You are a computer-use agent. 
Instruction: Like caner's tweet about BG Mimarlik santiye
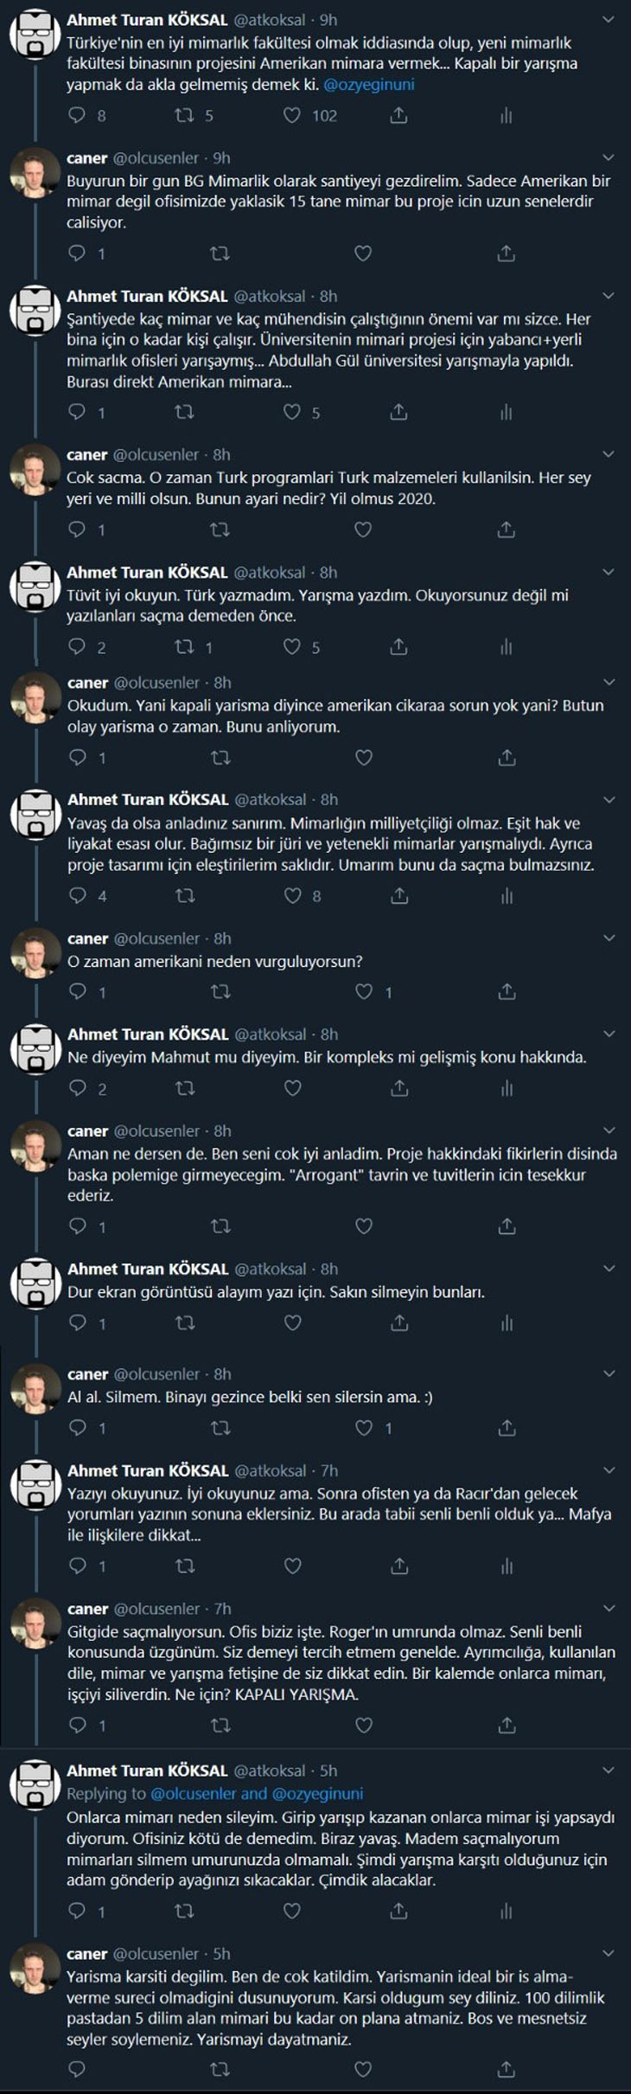(363, 253)
